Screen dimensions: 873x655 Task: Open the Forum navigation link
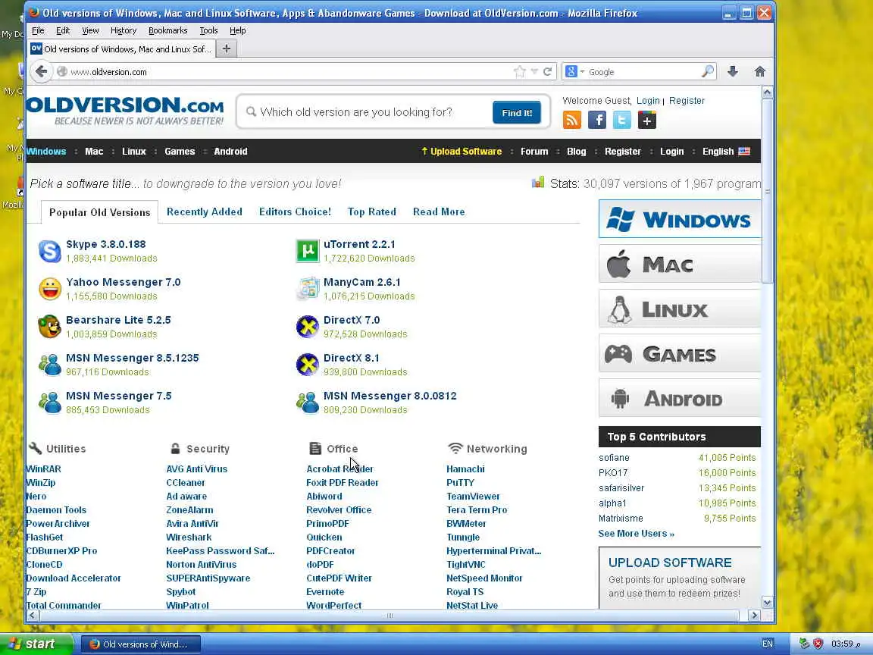point(534,152)
